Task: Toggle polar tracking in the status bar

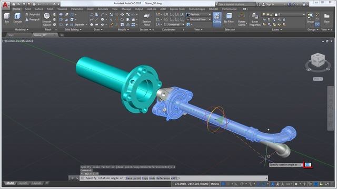Action: click(242, 184)
